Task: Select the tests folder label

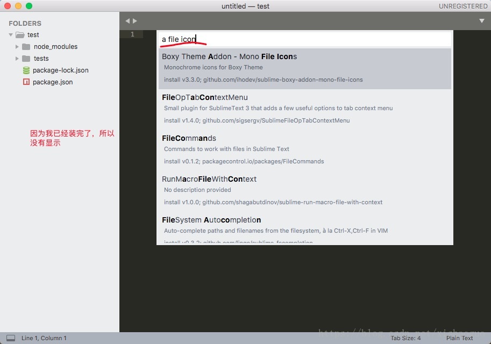Action: click(x=41, y=59)
